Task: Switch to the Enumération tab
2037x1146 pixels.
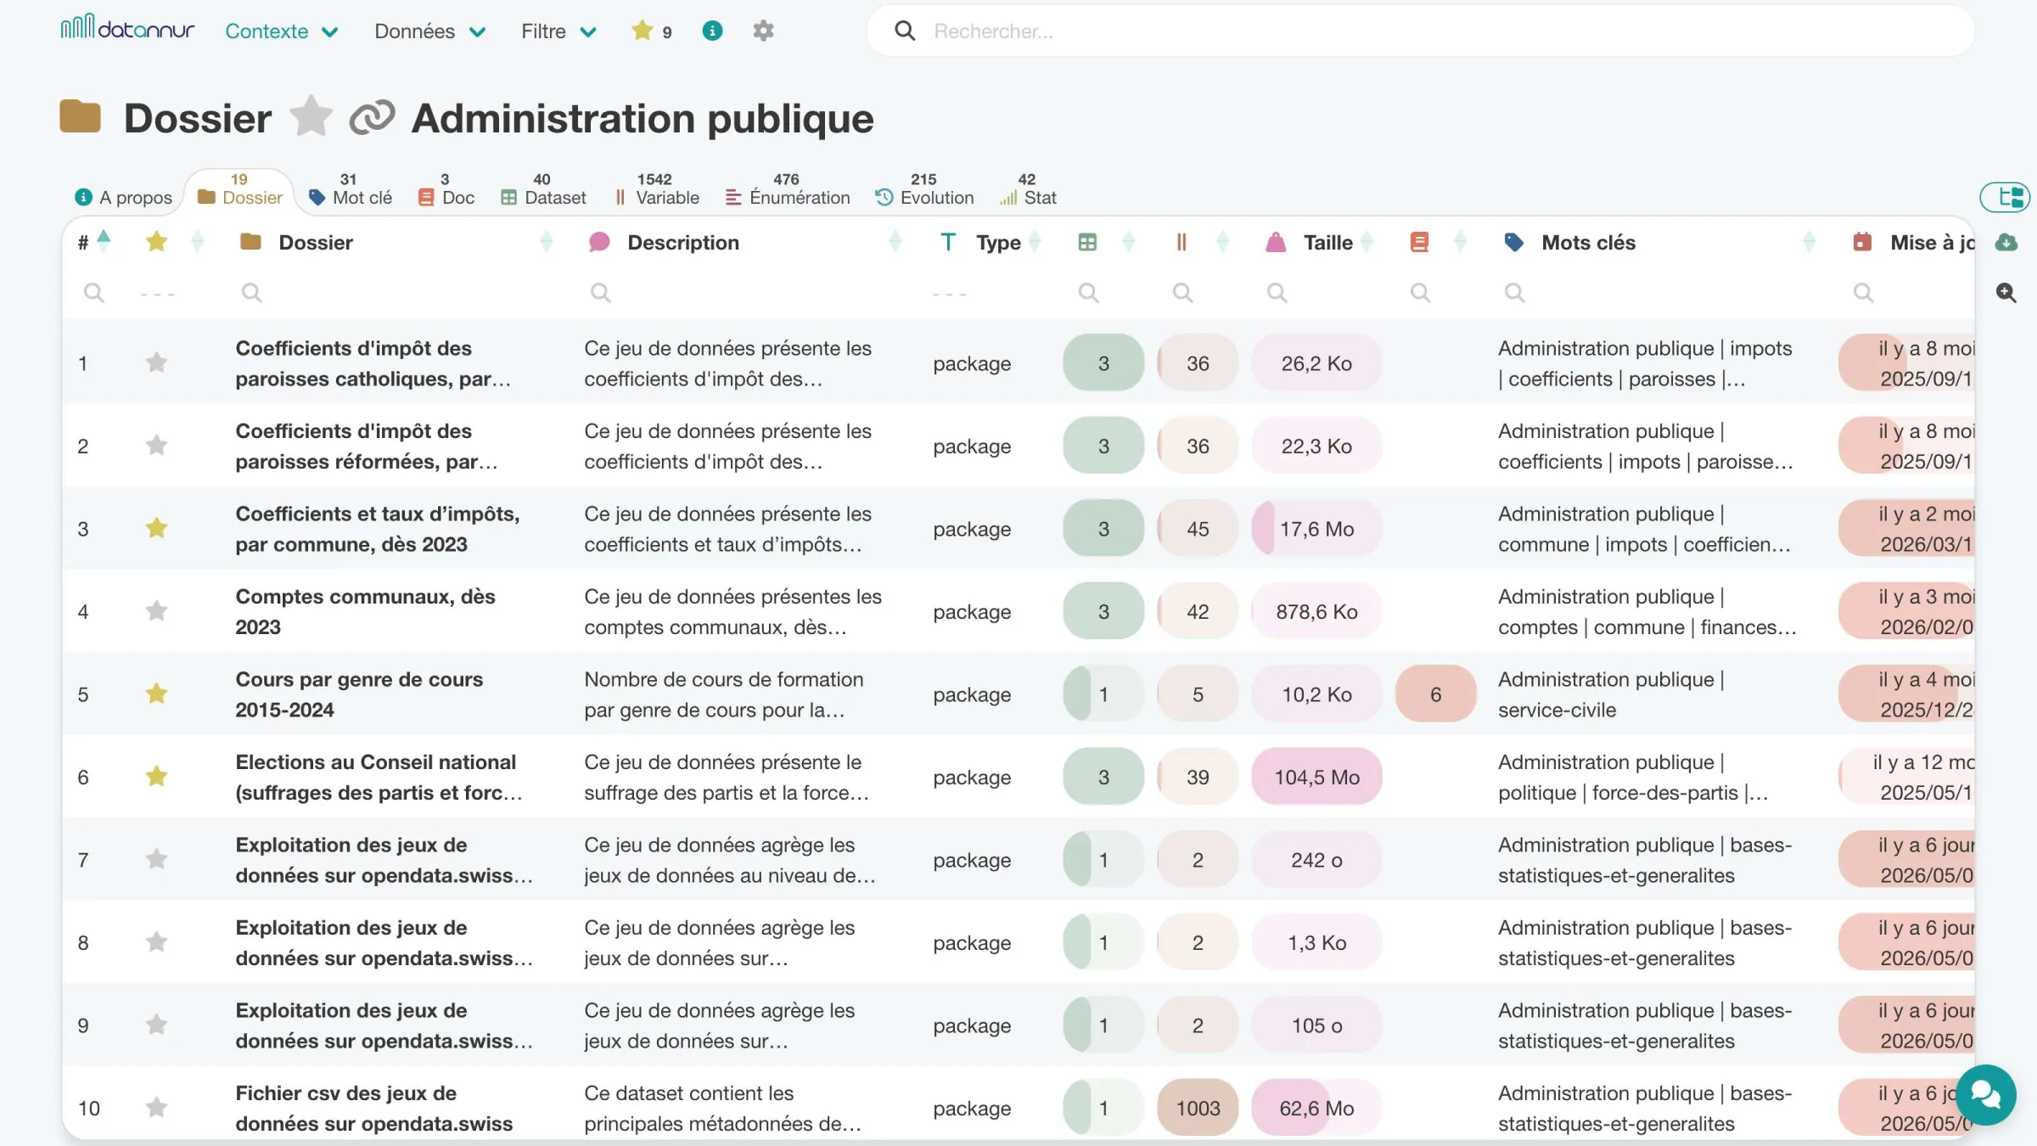Action: coord(787,190)
